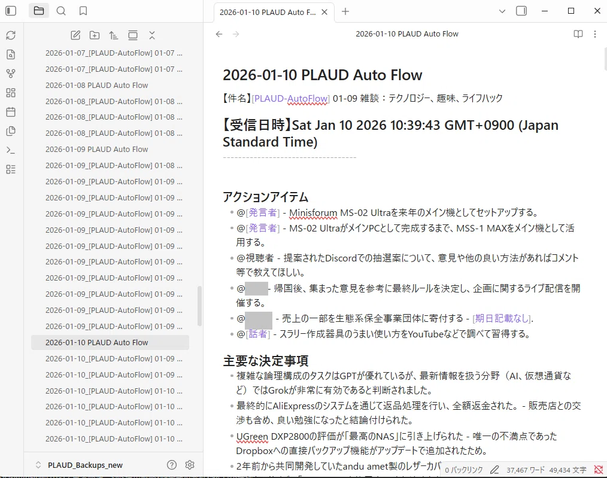Image resolution: width=607 pixels, height=478 pixels.
Task: Click the large inline note title heading
Action: (323, 75)
